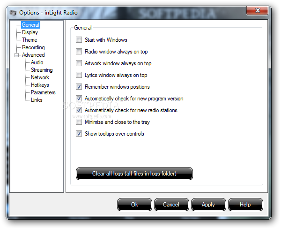Uncheck Remember windows positions
The height and width of the screenshot is (229, 281).
tap(79, 87)
